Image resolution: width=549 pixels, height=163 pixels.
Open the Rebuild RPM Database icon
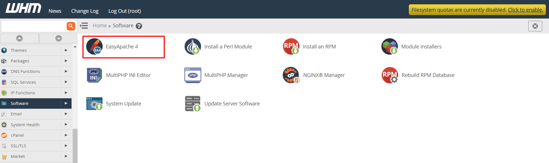tap(390, 75)
